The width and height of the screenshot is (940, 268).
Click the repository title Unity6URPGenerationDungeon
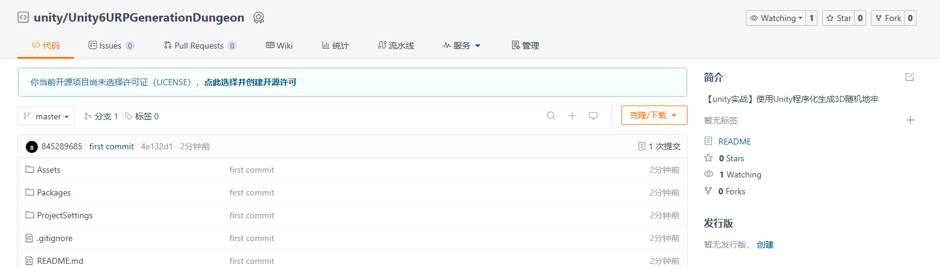tap(156, 17)
